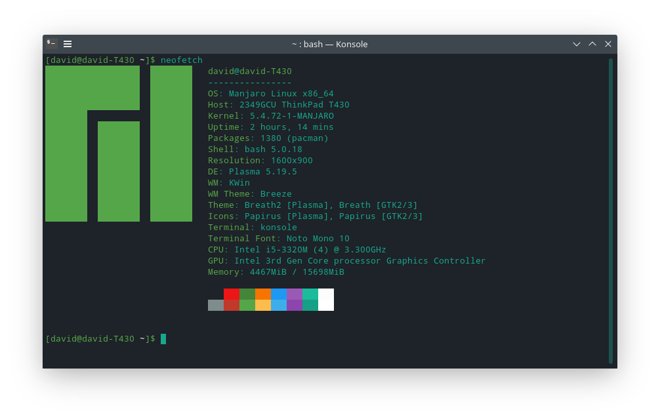Click the 'Uptime: 2 hours, 14 mins' line
The image size is (660, 419).
271,127
